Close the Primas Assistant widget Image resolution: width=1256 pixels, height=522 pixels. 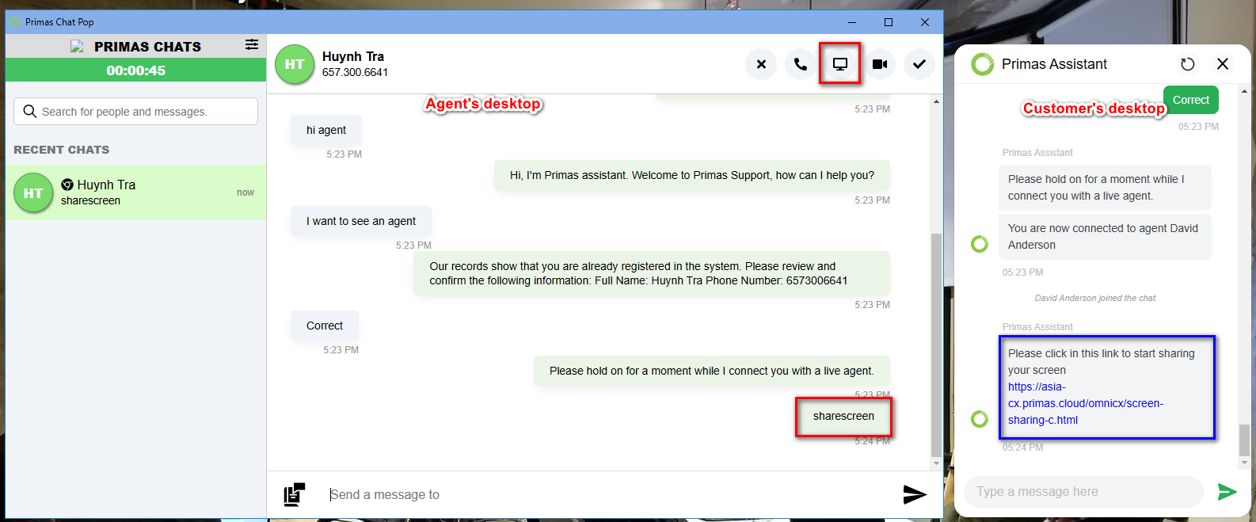1223,64
